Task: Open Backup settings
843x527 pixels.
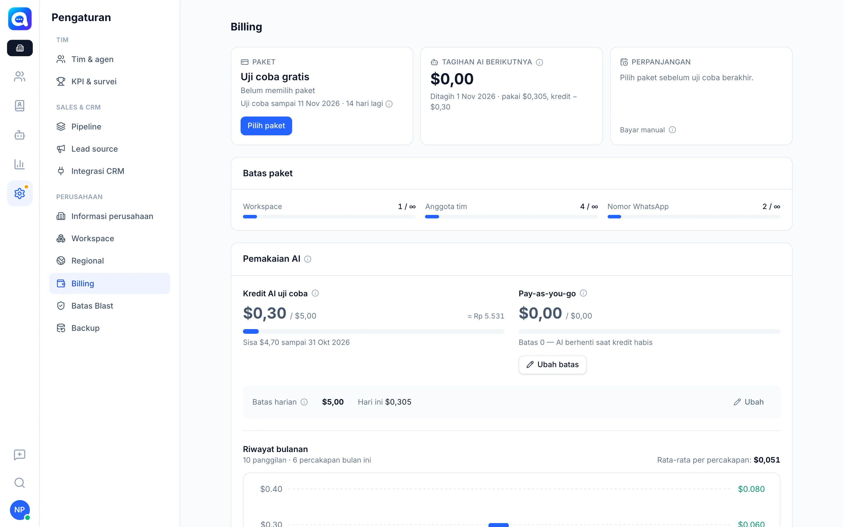Action: pyautogui.click(x=110, y=328)
